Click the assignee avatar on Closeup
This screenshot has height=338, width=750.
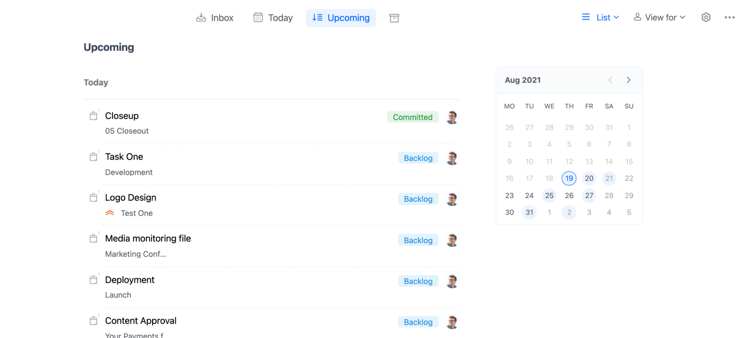[x=452, y=117]
